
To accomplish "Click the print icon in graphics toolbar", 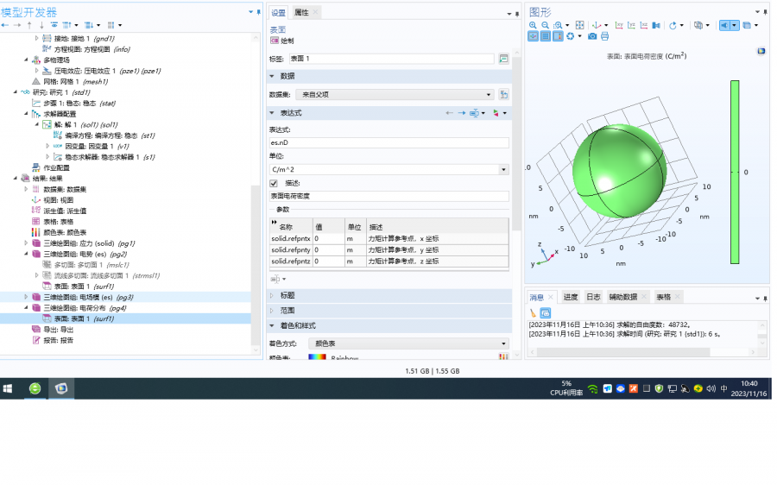I will pos(604,36).
